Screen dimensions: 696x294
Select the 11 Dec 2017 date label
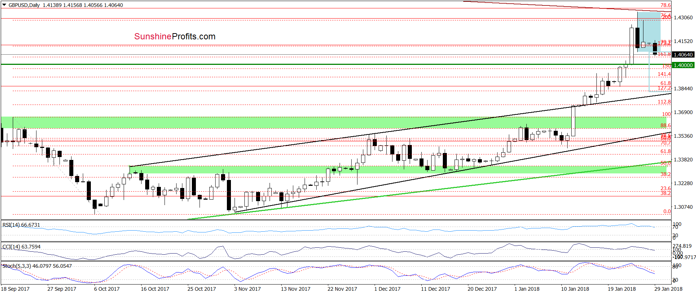tap(436, 289)
